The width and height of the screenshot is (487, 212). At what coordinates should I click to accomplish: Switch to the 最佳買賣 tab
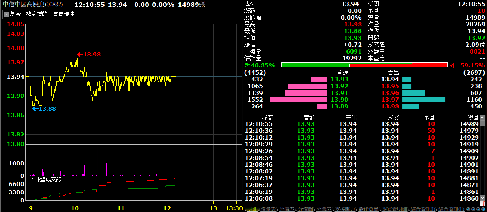369,209
